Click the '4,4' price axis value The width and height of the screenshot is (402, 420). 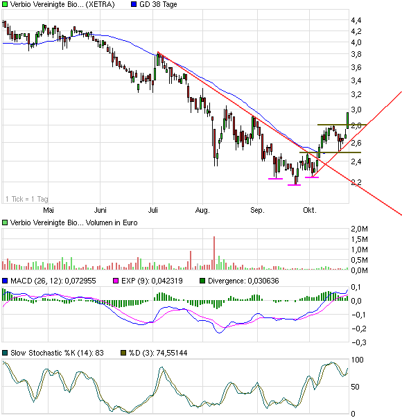tap(356, 20)
